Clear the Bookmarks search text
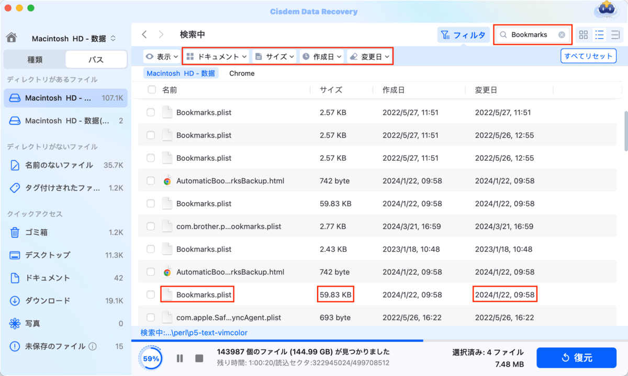 [x=562, y=35]
